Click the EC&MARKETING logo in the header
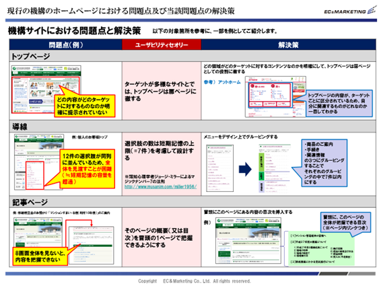The height and width of the screenshot is (286, 381). [x=350, y=11]
